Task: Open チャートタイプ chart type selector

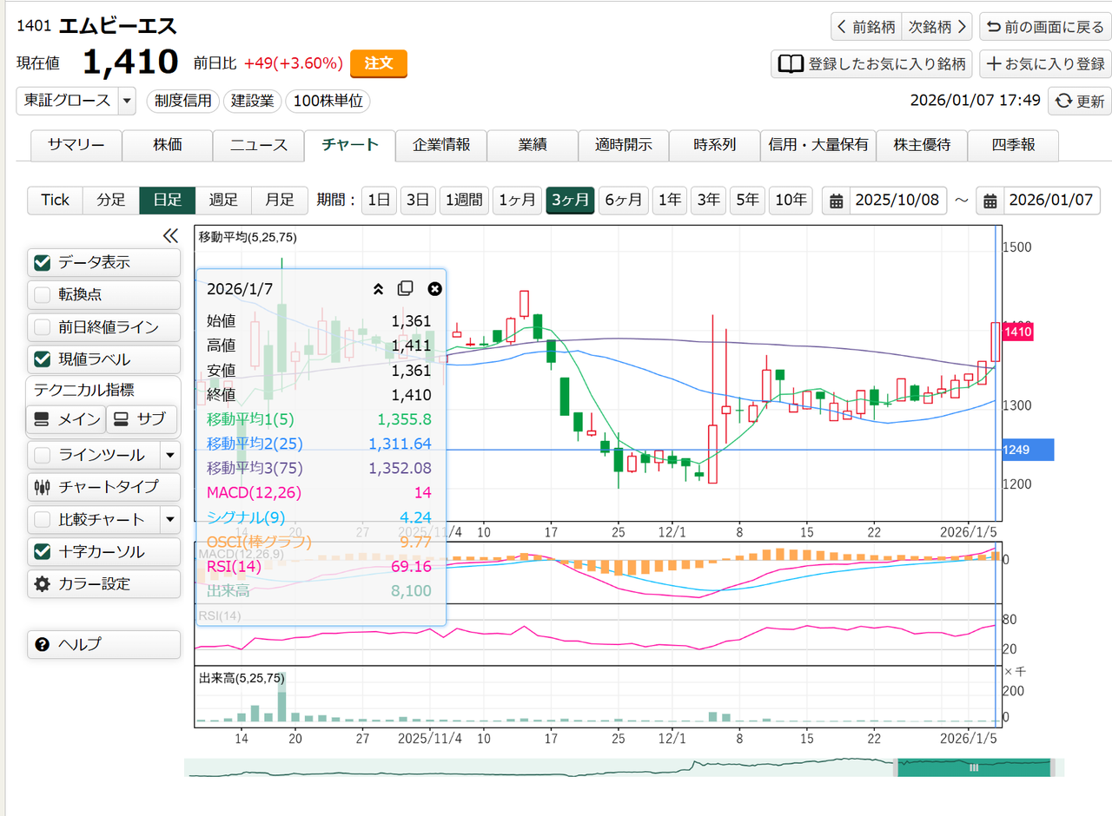Action: point(104,487)
